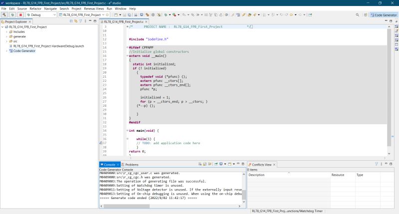Close the Project Explorer view tab
The width and height of the screenshot is (399, 214).
30,22
